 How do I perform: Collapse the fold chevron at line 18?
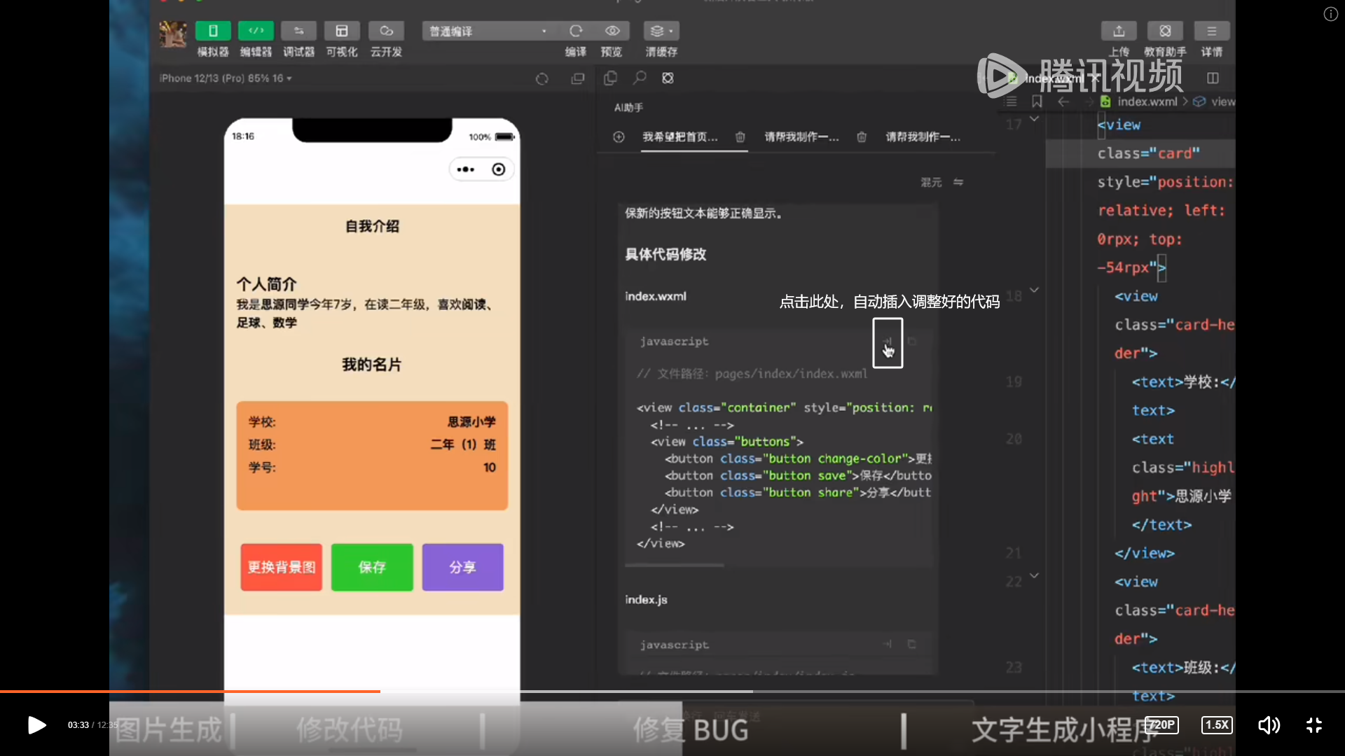(1034, 290)
